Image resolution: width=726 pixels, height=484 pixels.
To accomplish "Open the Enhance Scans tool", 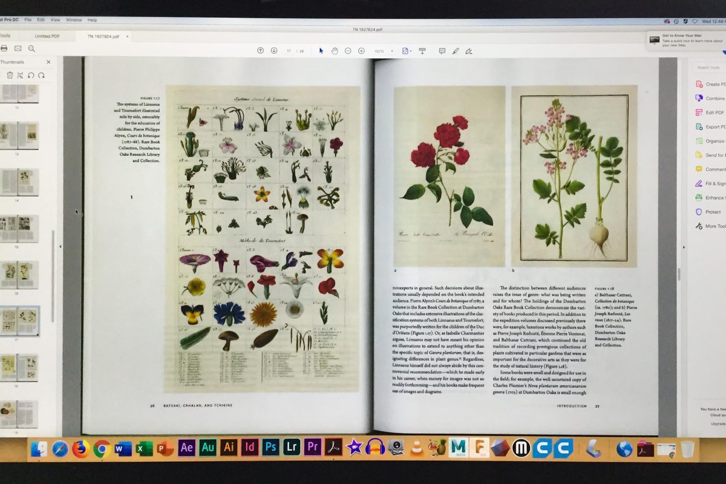I will click(710, 198).
